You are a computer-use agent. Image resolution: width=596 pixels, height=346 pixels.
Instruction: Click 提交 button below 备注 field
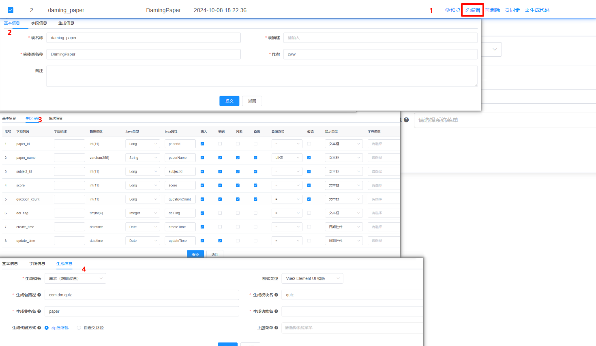click(x=229, y=101)
